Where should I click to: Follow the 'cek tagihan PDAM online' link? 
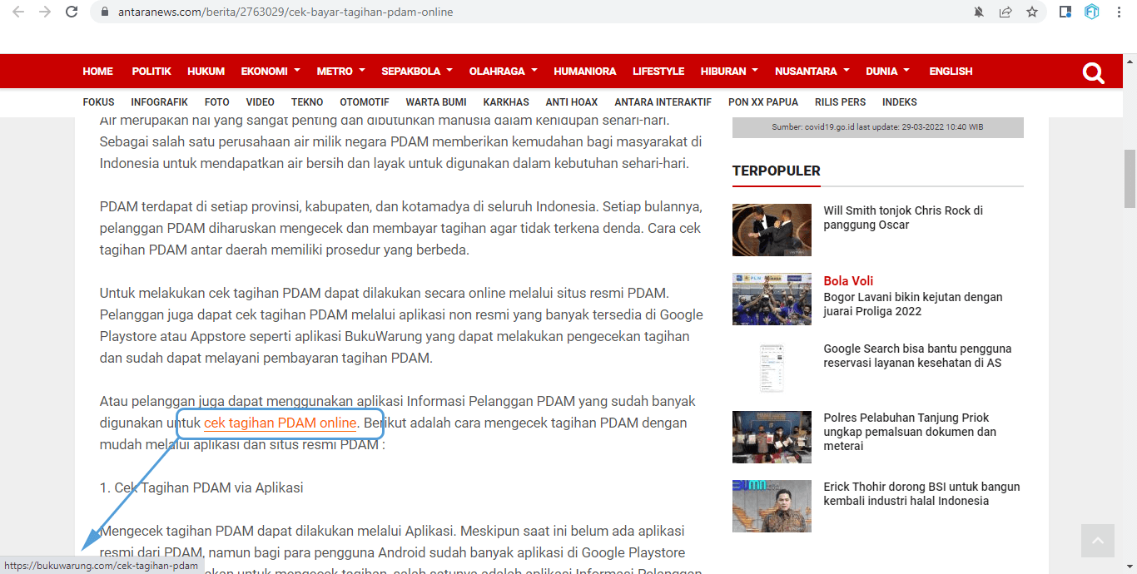281,423
